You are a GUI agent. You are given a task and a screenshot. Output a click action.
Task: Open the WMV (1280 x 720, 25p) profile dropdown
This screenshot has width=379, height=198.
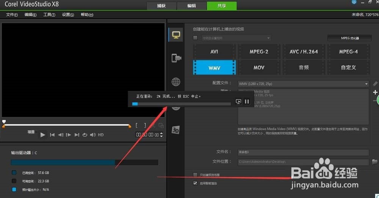303,84
